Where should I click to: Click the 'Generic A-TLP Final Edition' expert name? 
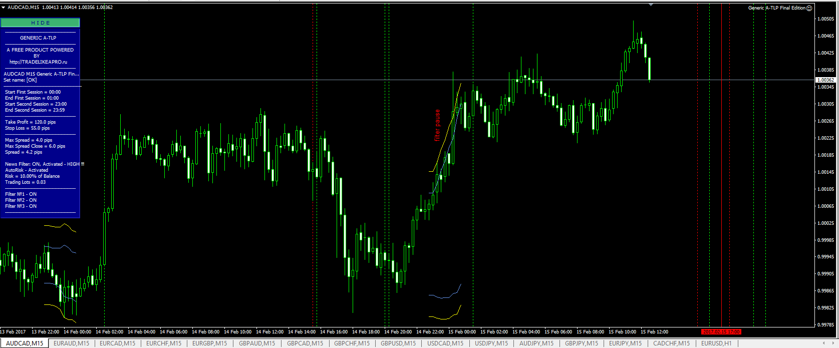(777, 8)
